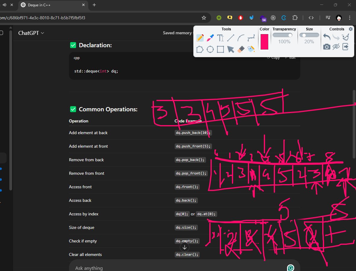Image resolution: width=356 pixels, height=271 pixels.
Task: Select the paint bucket fill tool
Action: pyautogui.click(x=251, y=49)
